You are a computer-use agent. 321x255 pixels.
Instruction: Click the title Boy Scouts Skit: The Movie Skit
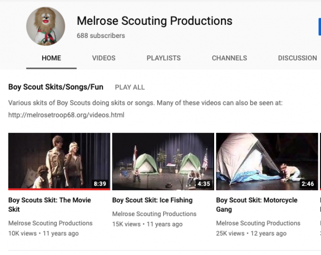(x=49, y=204)
